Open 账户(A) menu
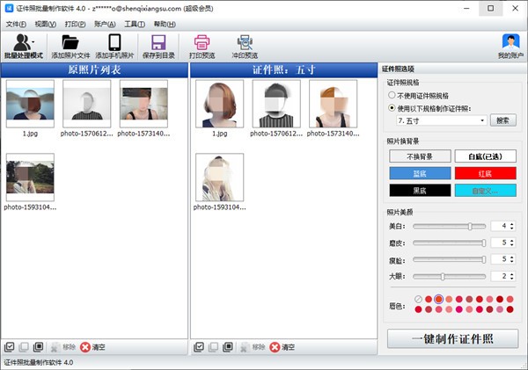Screen dimensions: 528x370 coord(105,25)
